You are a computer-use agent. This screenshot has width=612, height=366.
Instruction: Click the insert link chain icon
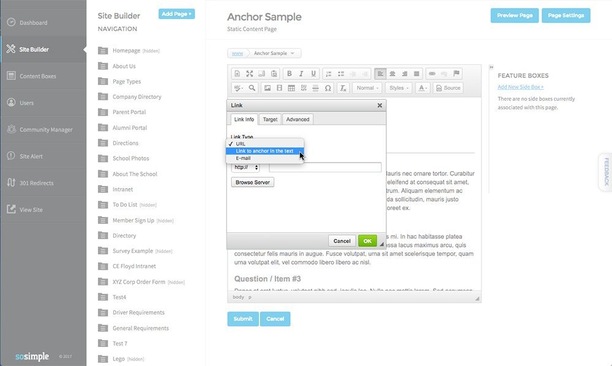click(432, 74)
